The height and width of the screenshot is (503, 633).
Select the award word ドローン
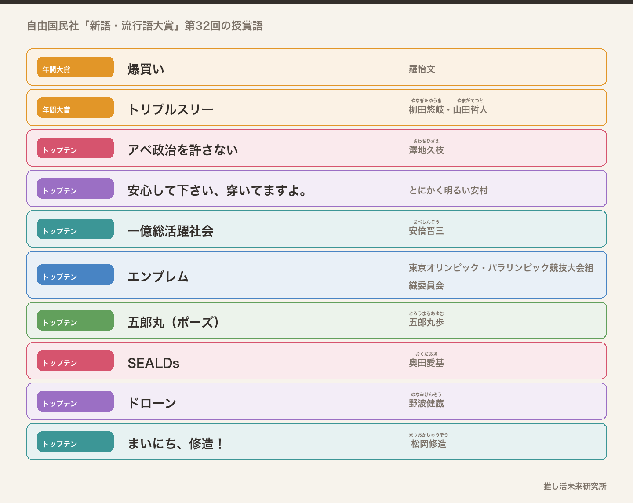click(x=152, y=403)
